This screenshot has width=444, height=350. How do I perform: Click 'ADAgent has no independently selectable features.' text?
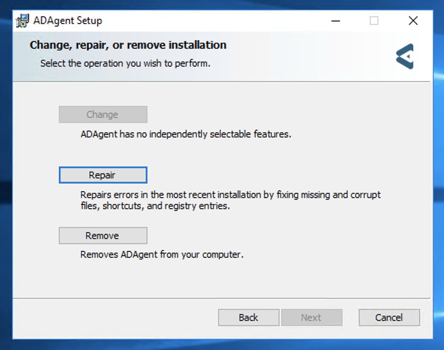(x=186, y=134)
